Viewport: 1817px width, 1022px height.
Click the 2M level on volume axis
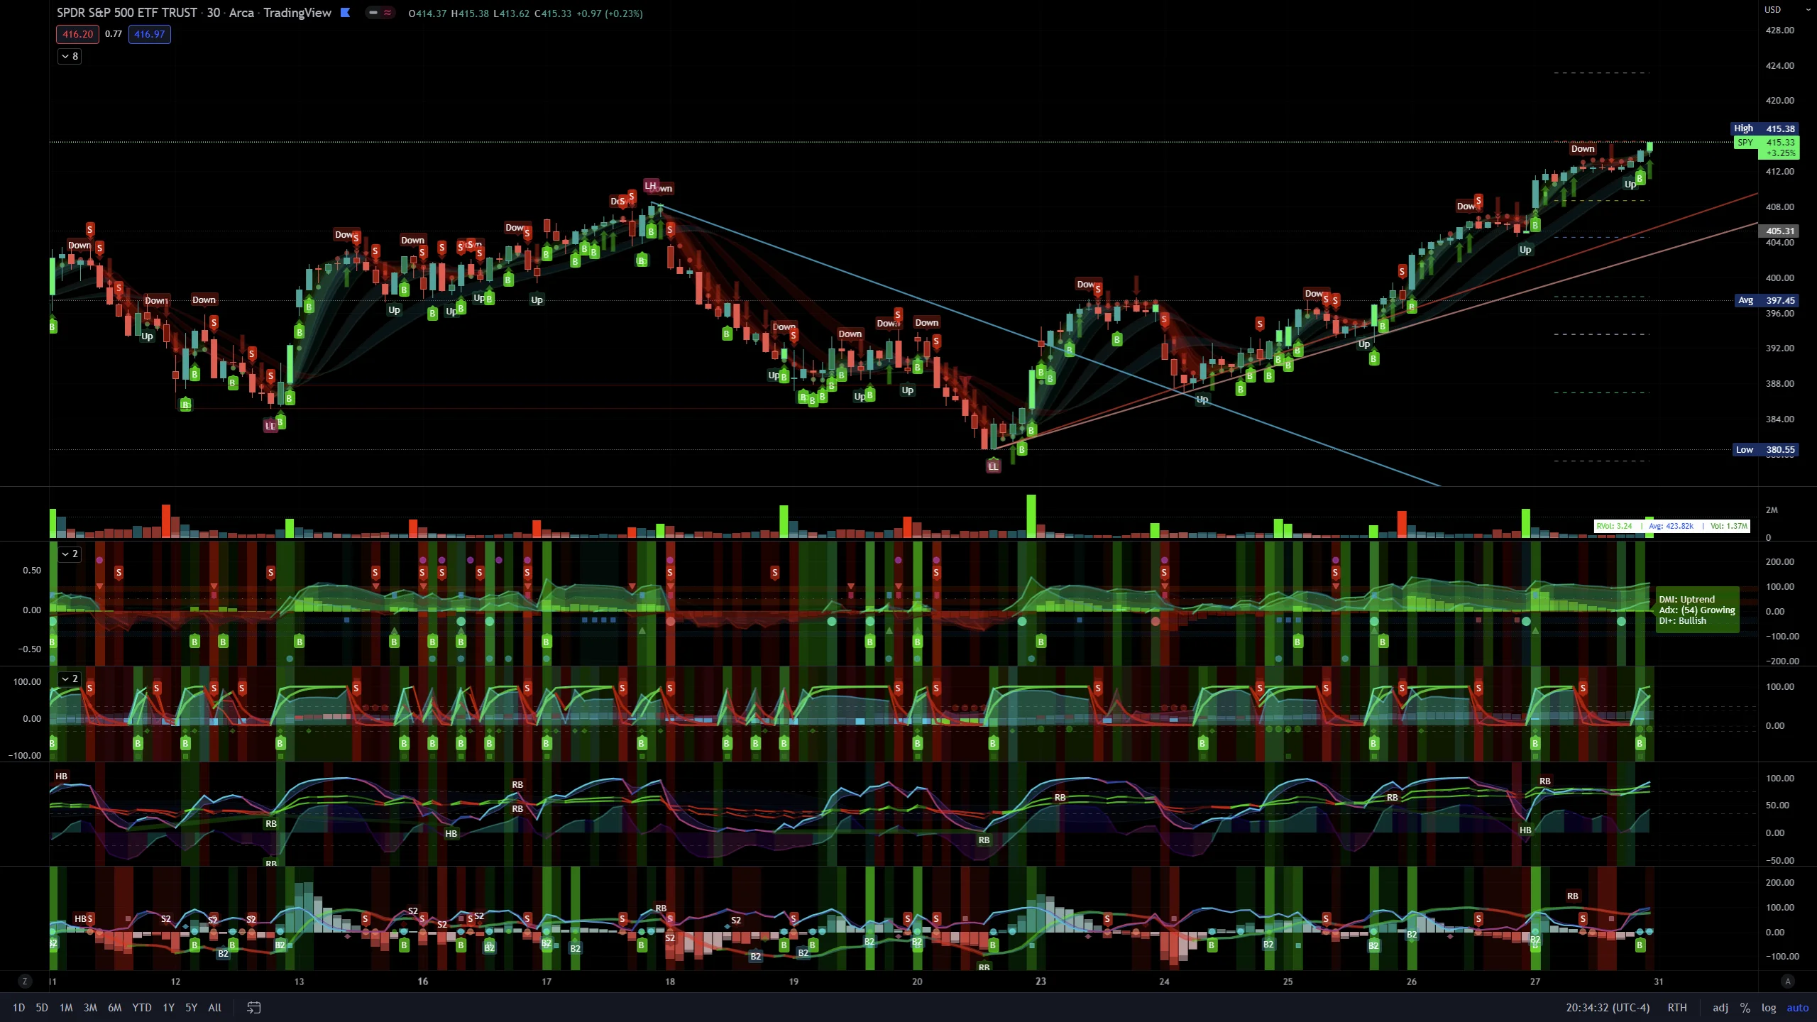tap(1772, 510)
